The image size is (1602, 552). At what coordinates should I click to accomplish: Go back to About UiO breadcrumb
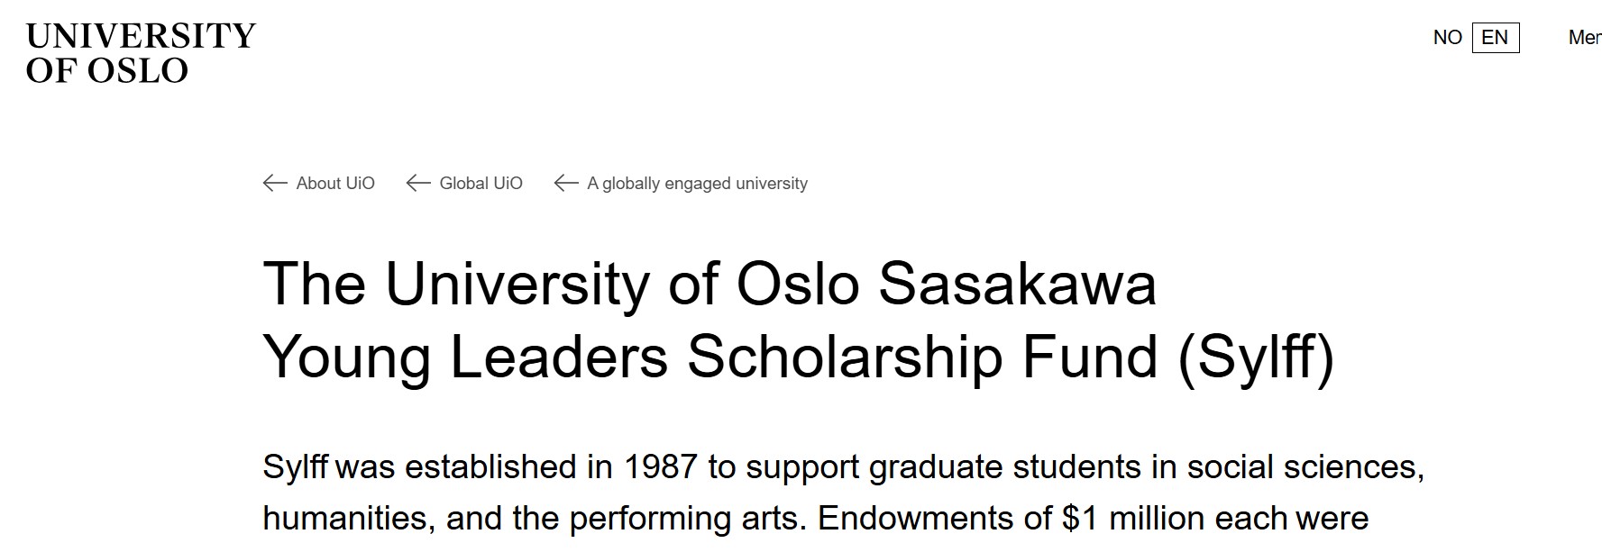coord(335,184)
